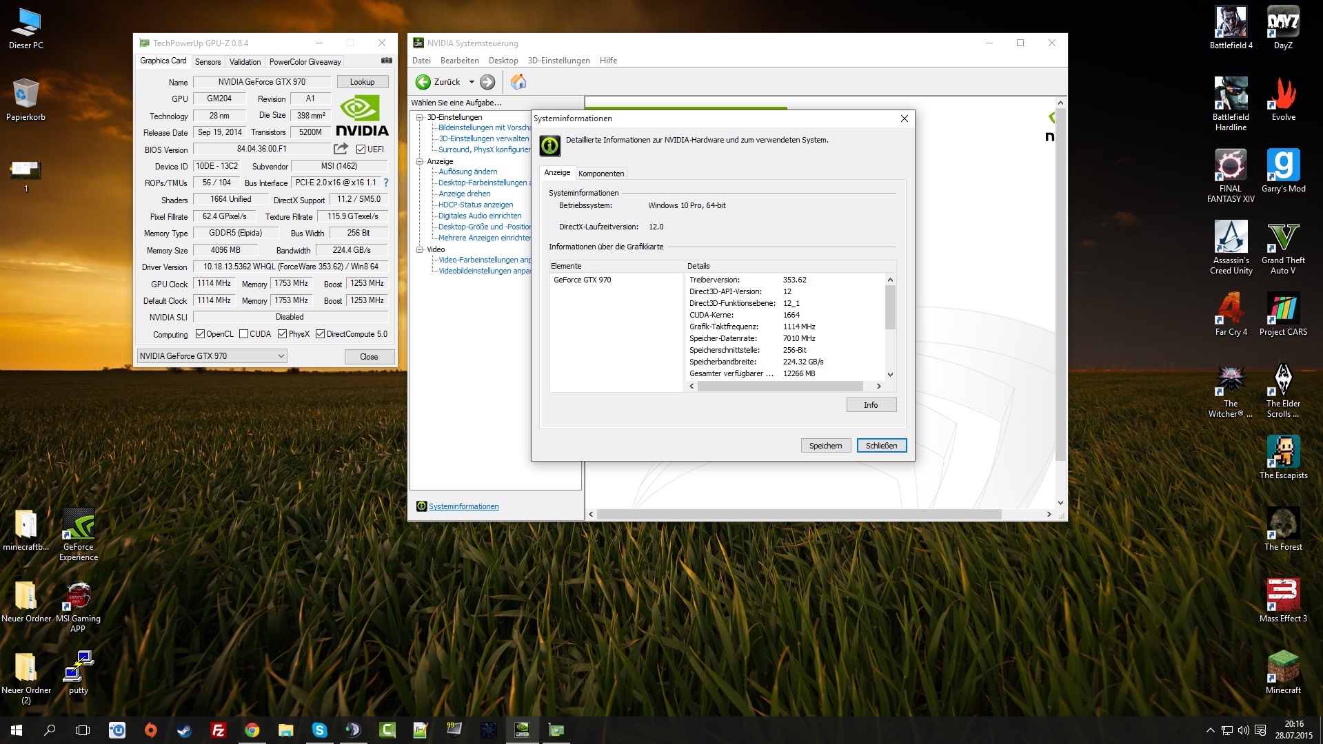Click the details list vertical scrollbar thumb
Image resolution: width=1323 pixels, height=744 pixels.
(890, 307)
